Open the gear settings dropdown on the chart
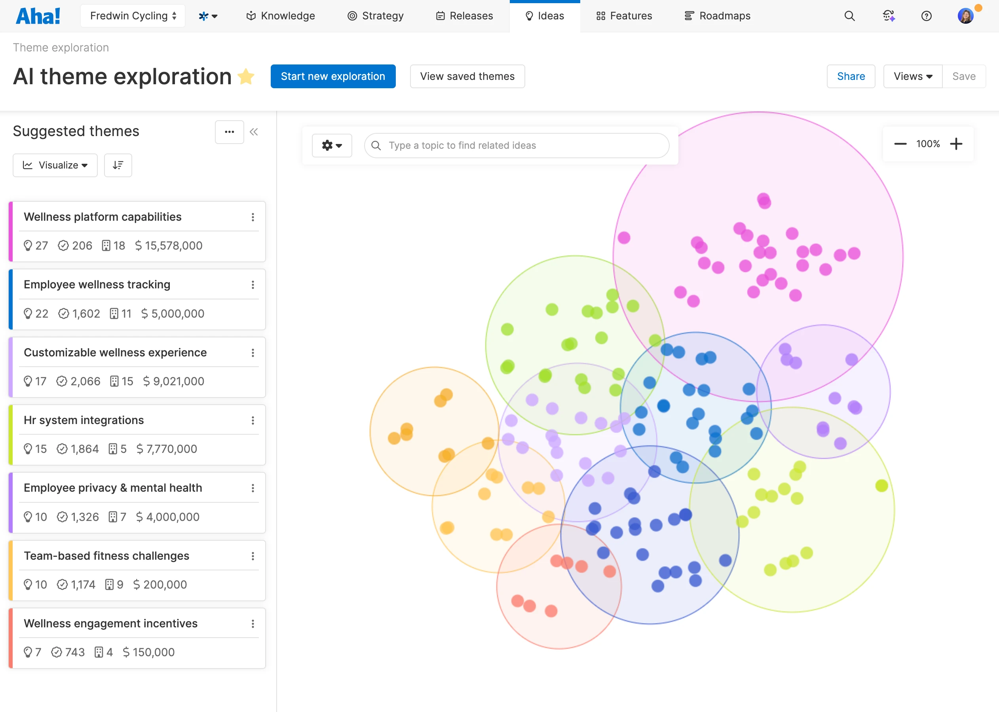The height and width of the screenshot is (712, 999). (x=332, y=146)
